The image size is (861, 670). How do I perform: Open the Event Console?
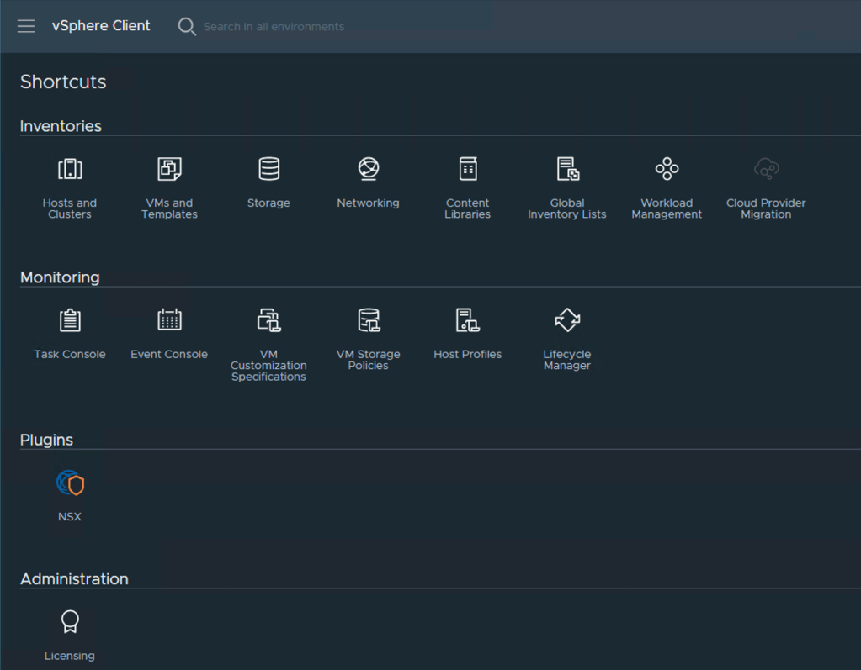tap(169, 321)
